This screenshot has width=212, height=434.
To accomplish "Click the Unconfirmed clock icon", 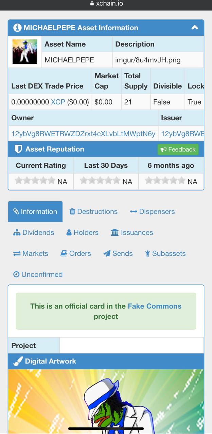I will click(16, 274).
